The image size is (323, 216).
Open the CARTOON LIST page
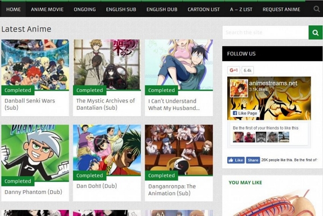pyautogui.click(x=203, y=10)
